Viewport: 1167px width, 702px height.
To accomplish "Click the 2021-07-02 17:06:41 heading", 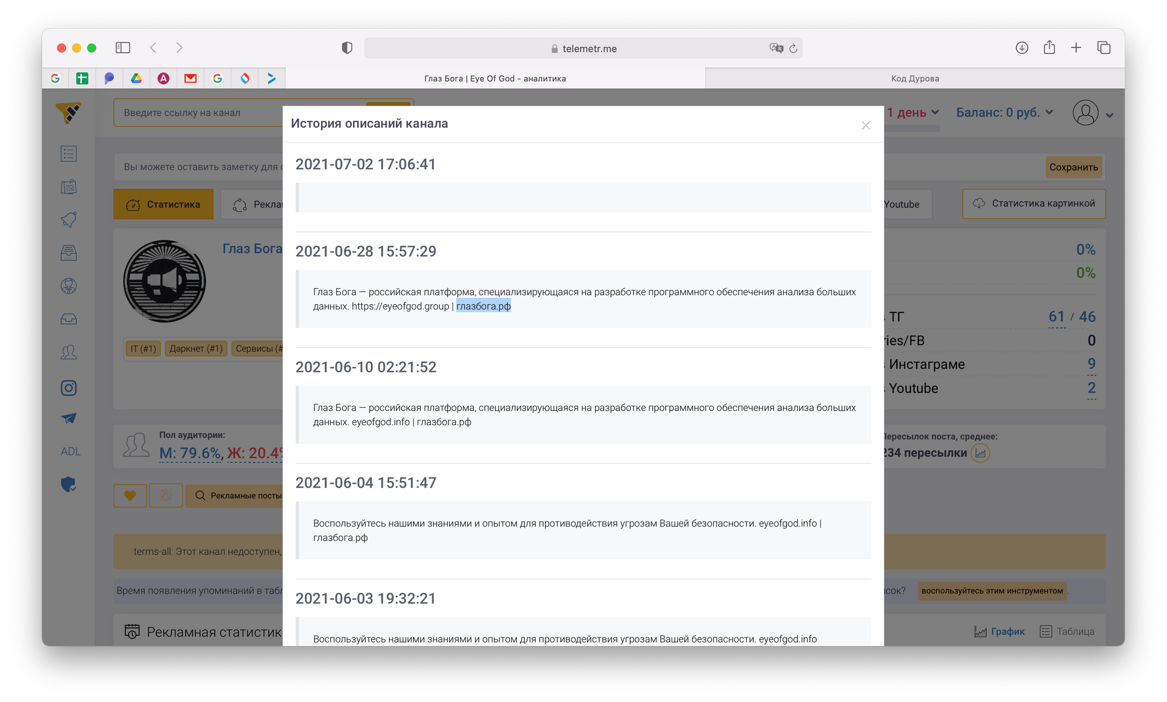I will click(366, 164).
